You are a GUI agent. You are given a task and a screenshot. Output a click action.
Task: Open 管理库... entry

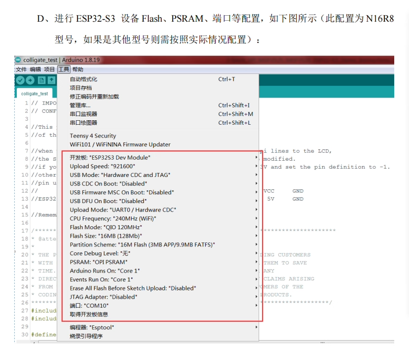pos(158,105)
